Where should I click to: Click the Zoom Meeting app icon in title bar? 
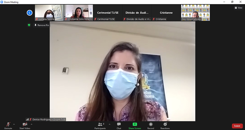(x=2, y=2)
